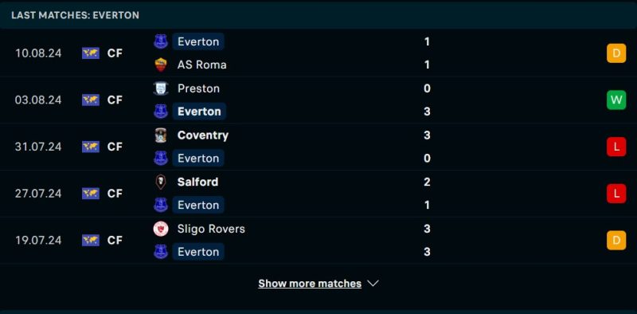Click world flag icon for 19.07.24 match
The height and width of the screenshot is (314, 637).
coord(91,241)
